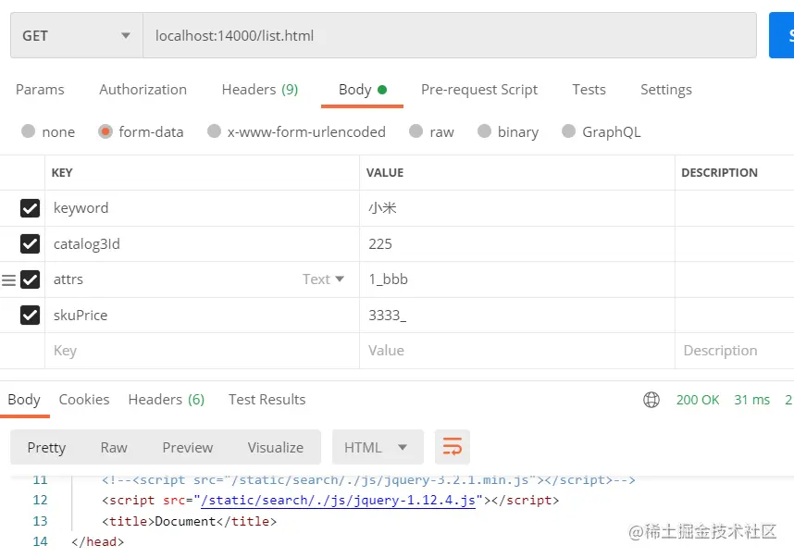The image size is (794, 558).
Task: Toggle the word wrap icon in response toolbar
Action: [x=453, y=447]
